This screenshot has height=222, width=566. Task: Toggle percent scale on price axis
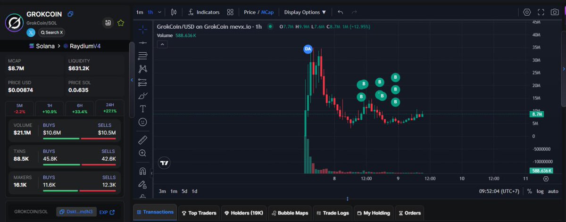tap(530, 191)
